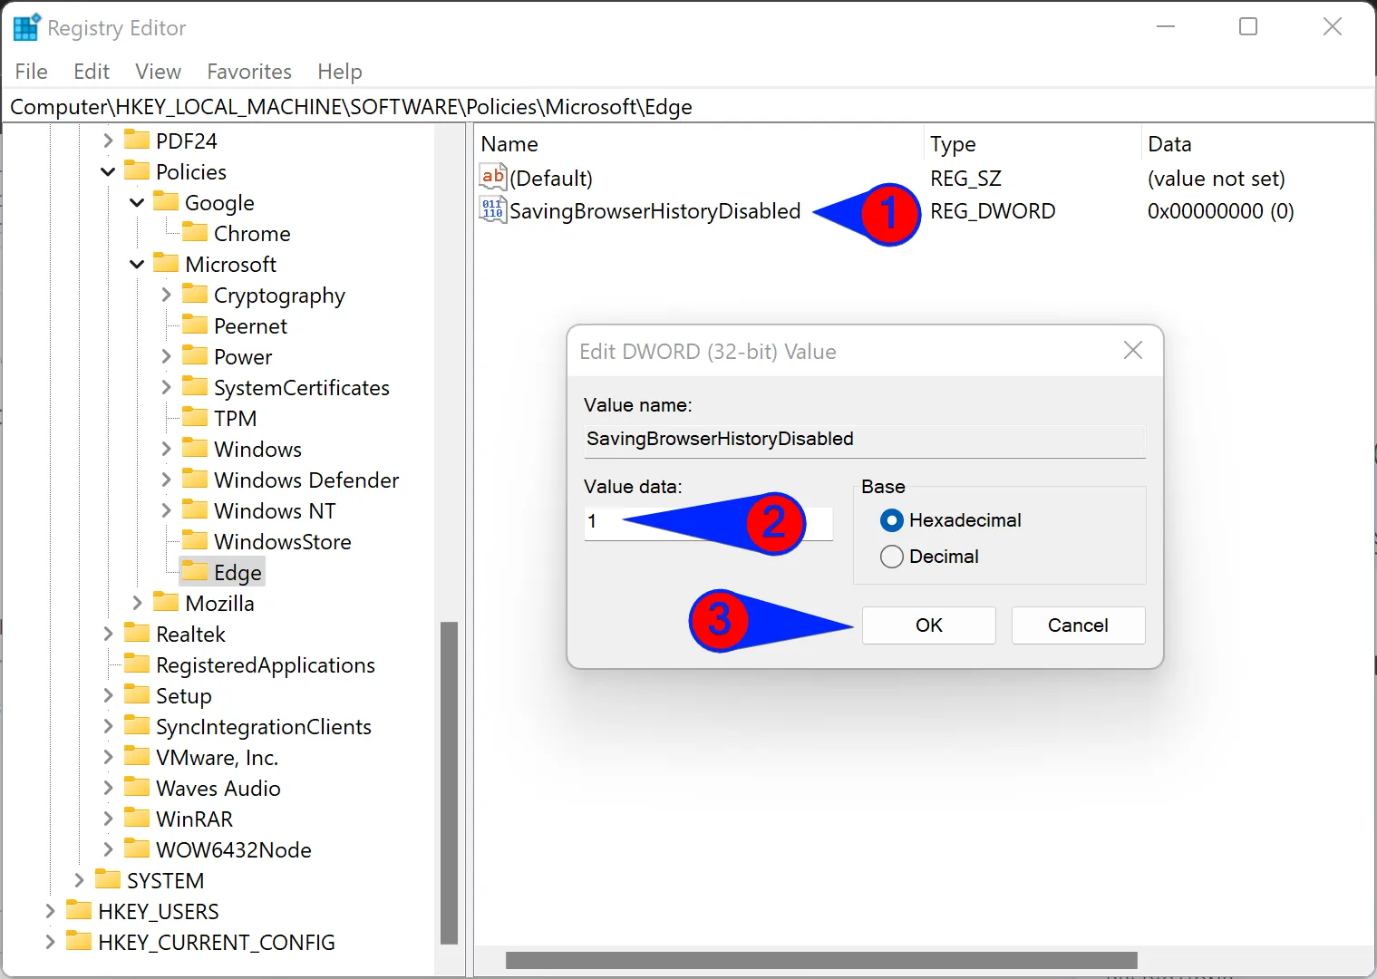Click Cancel in the Edit DWORD dialog
This screenshot has height=979, width=1377.
pos(1078,625)
